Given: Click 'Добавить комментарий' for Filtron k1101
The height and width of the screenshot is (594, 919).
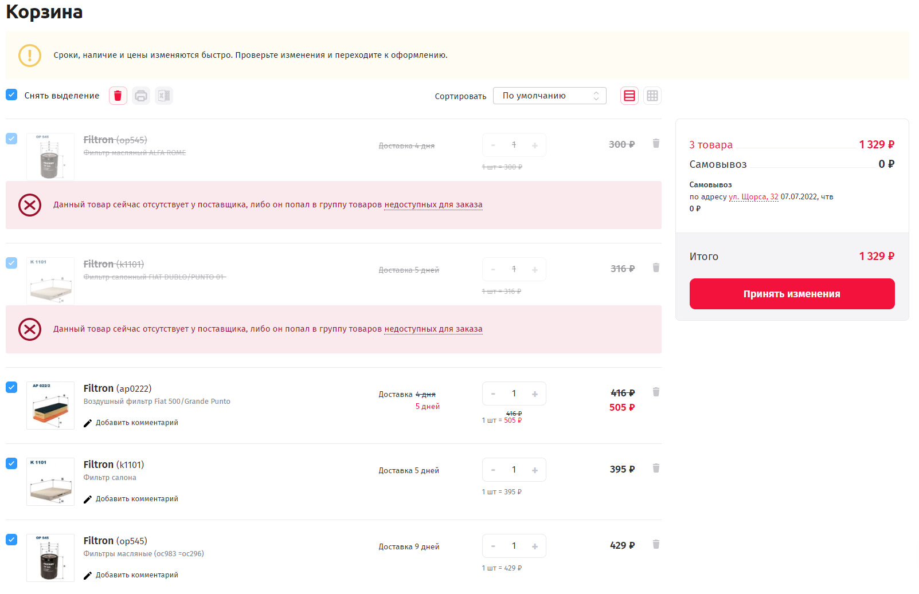Looking at the screenshot, I should pyautogui.click(x=137, y=499).
